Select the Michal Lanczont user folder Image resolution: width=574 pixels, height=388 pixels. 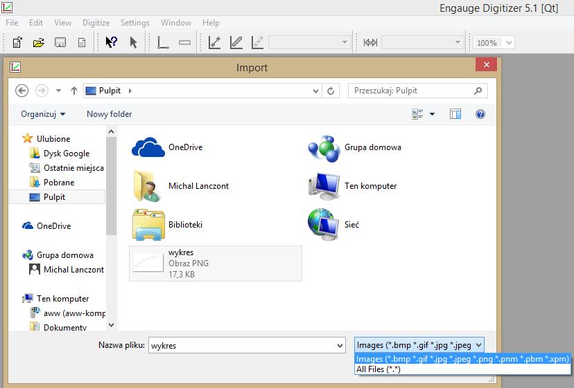coord(180,186)
